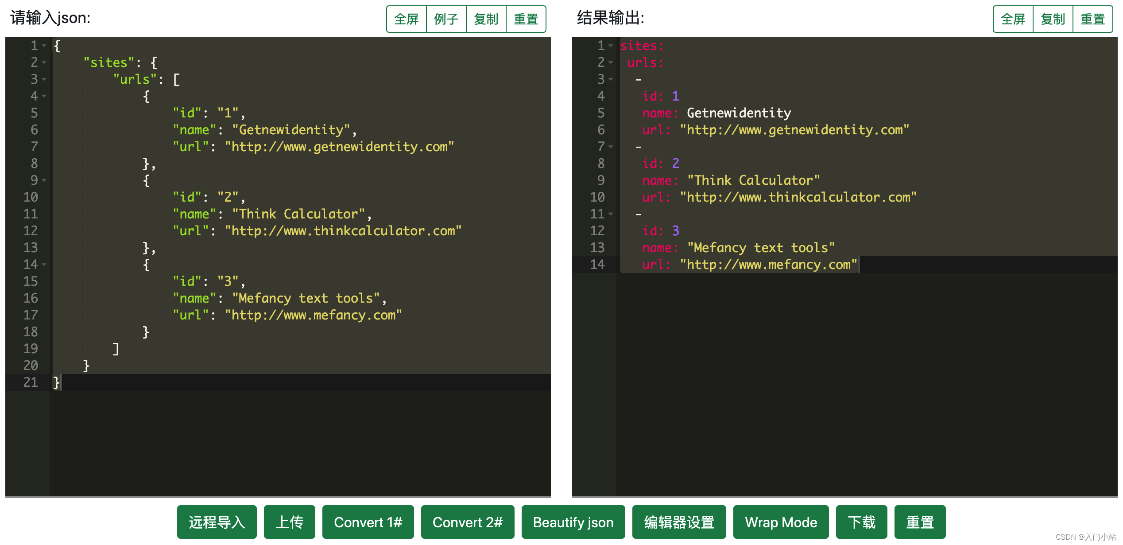Upload a file with 上传
The height and width of the screenshot is (545, 1123).
coord(290,522)
